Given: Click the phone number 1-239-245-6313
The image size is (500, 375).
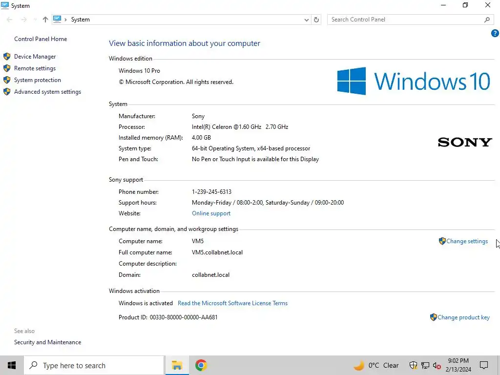Looking at the screenshot, I should pos(212,192).
